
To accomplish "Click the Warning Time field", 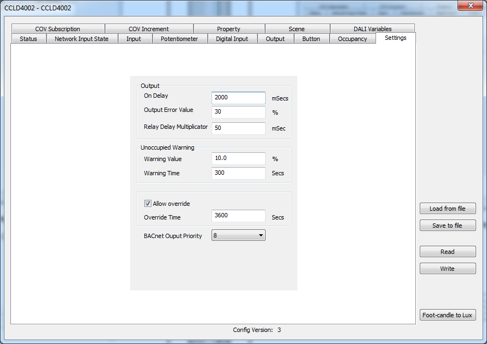I will 238,173.
